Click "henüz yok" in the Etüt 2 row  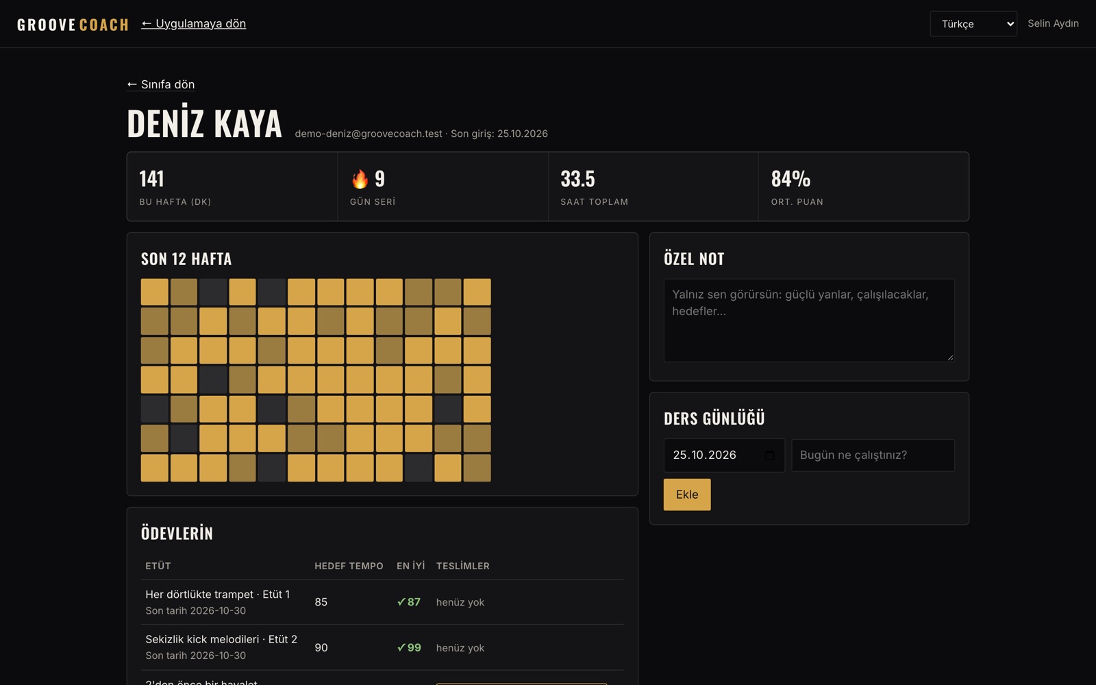[460, 648]
